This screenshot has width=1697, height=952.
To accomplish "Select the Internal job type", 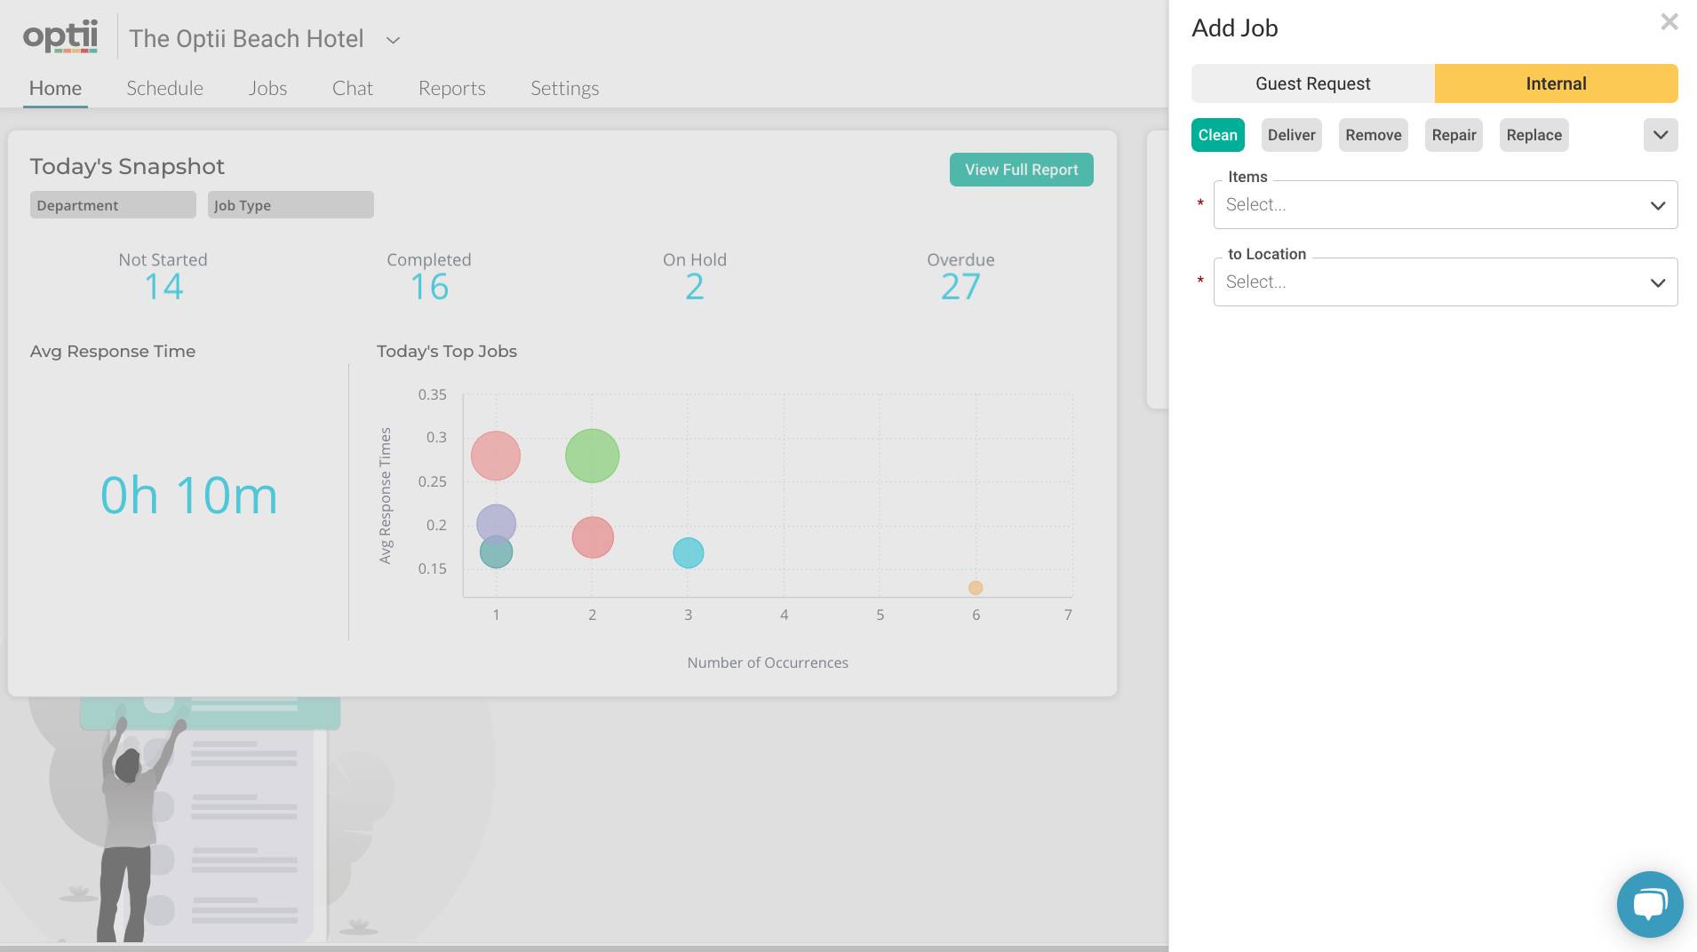I will click(1556, 83).
